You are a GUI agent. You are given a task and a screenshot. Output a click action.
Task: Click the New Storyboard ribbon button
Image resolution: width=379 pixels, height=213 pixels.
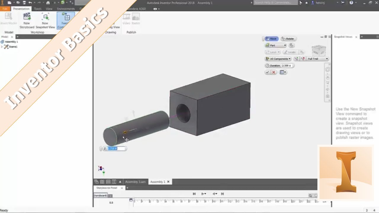click(x=27, y=20)
